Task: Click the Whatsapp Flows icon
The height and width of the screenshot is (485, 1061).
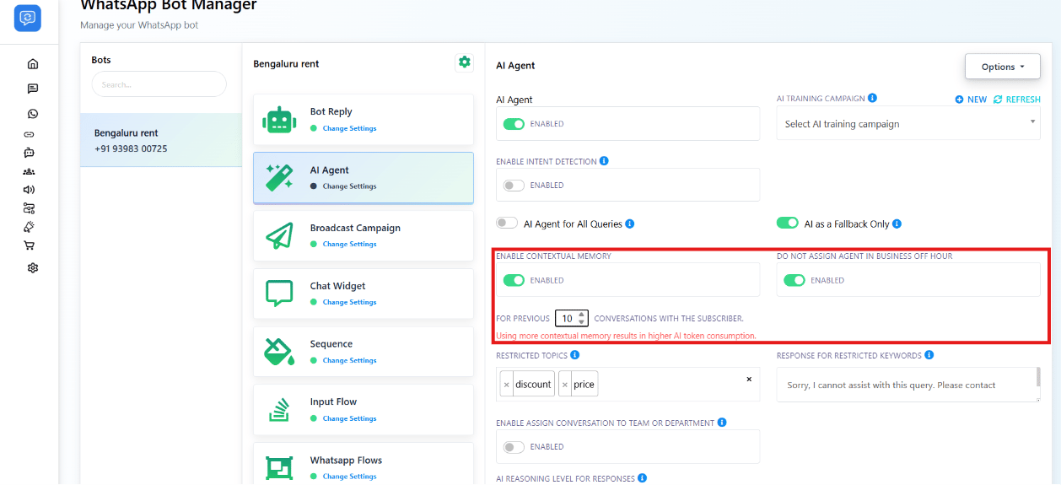Action: (x=279, y=468)
